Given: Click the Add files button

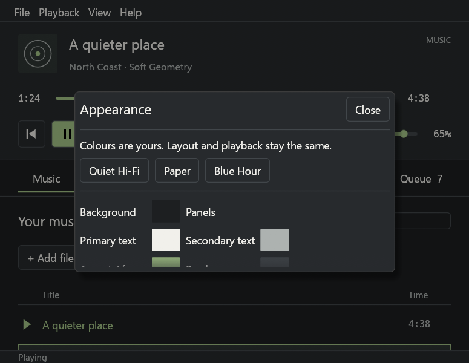Looking at the screenshot, I should tap(47, 258).
